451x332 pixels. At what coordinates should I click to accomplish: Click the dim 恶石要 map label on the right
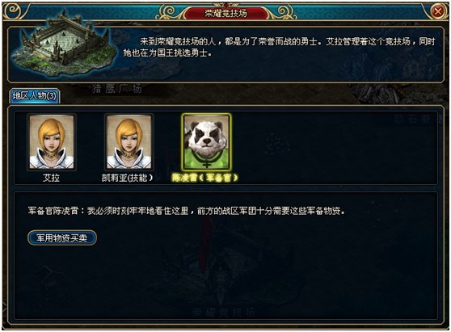[413, 119]
